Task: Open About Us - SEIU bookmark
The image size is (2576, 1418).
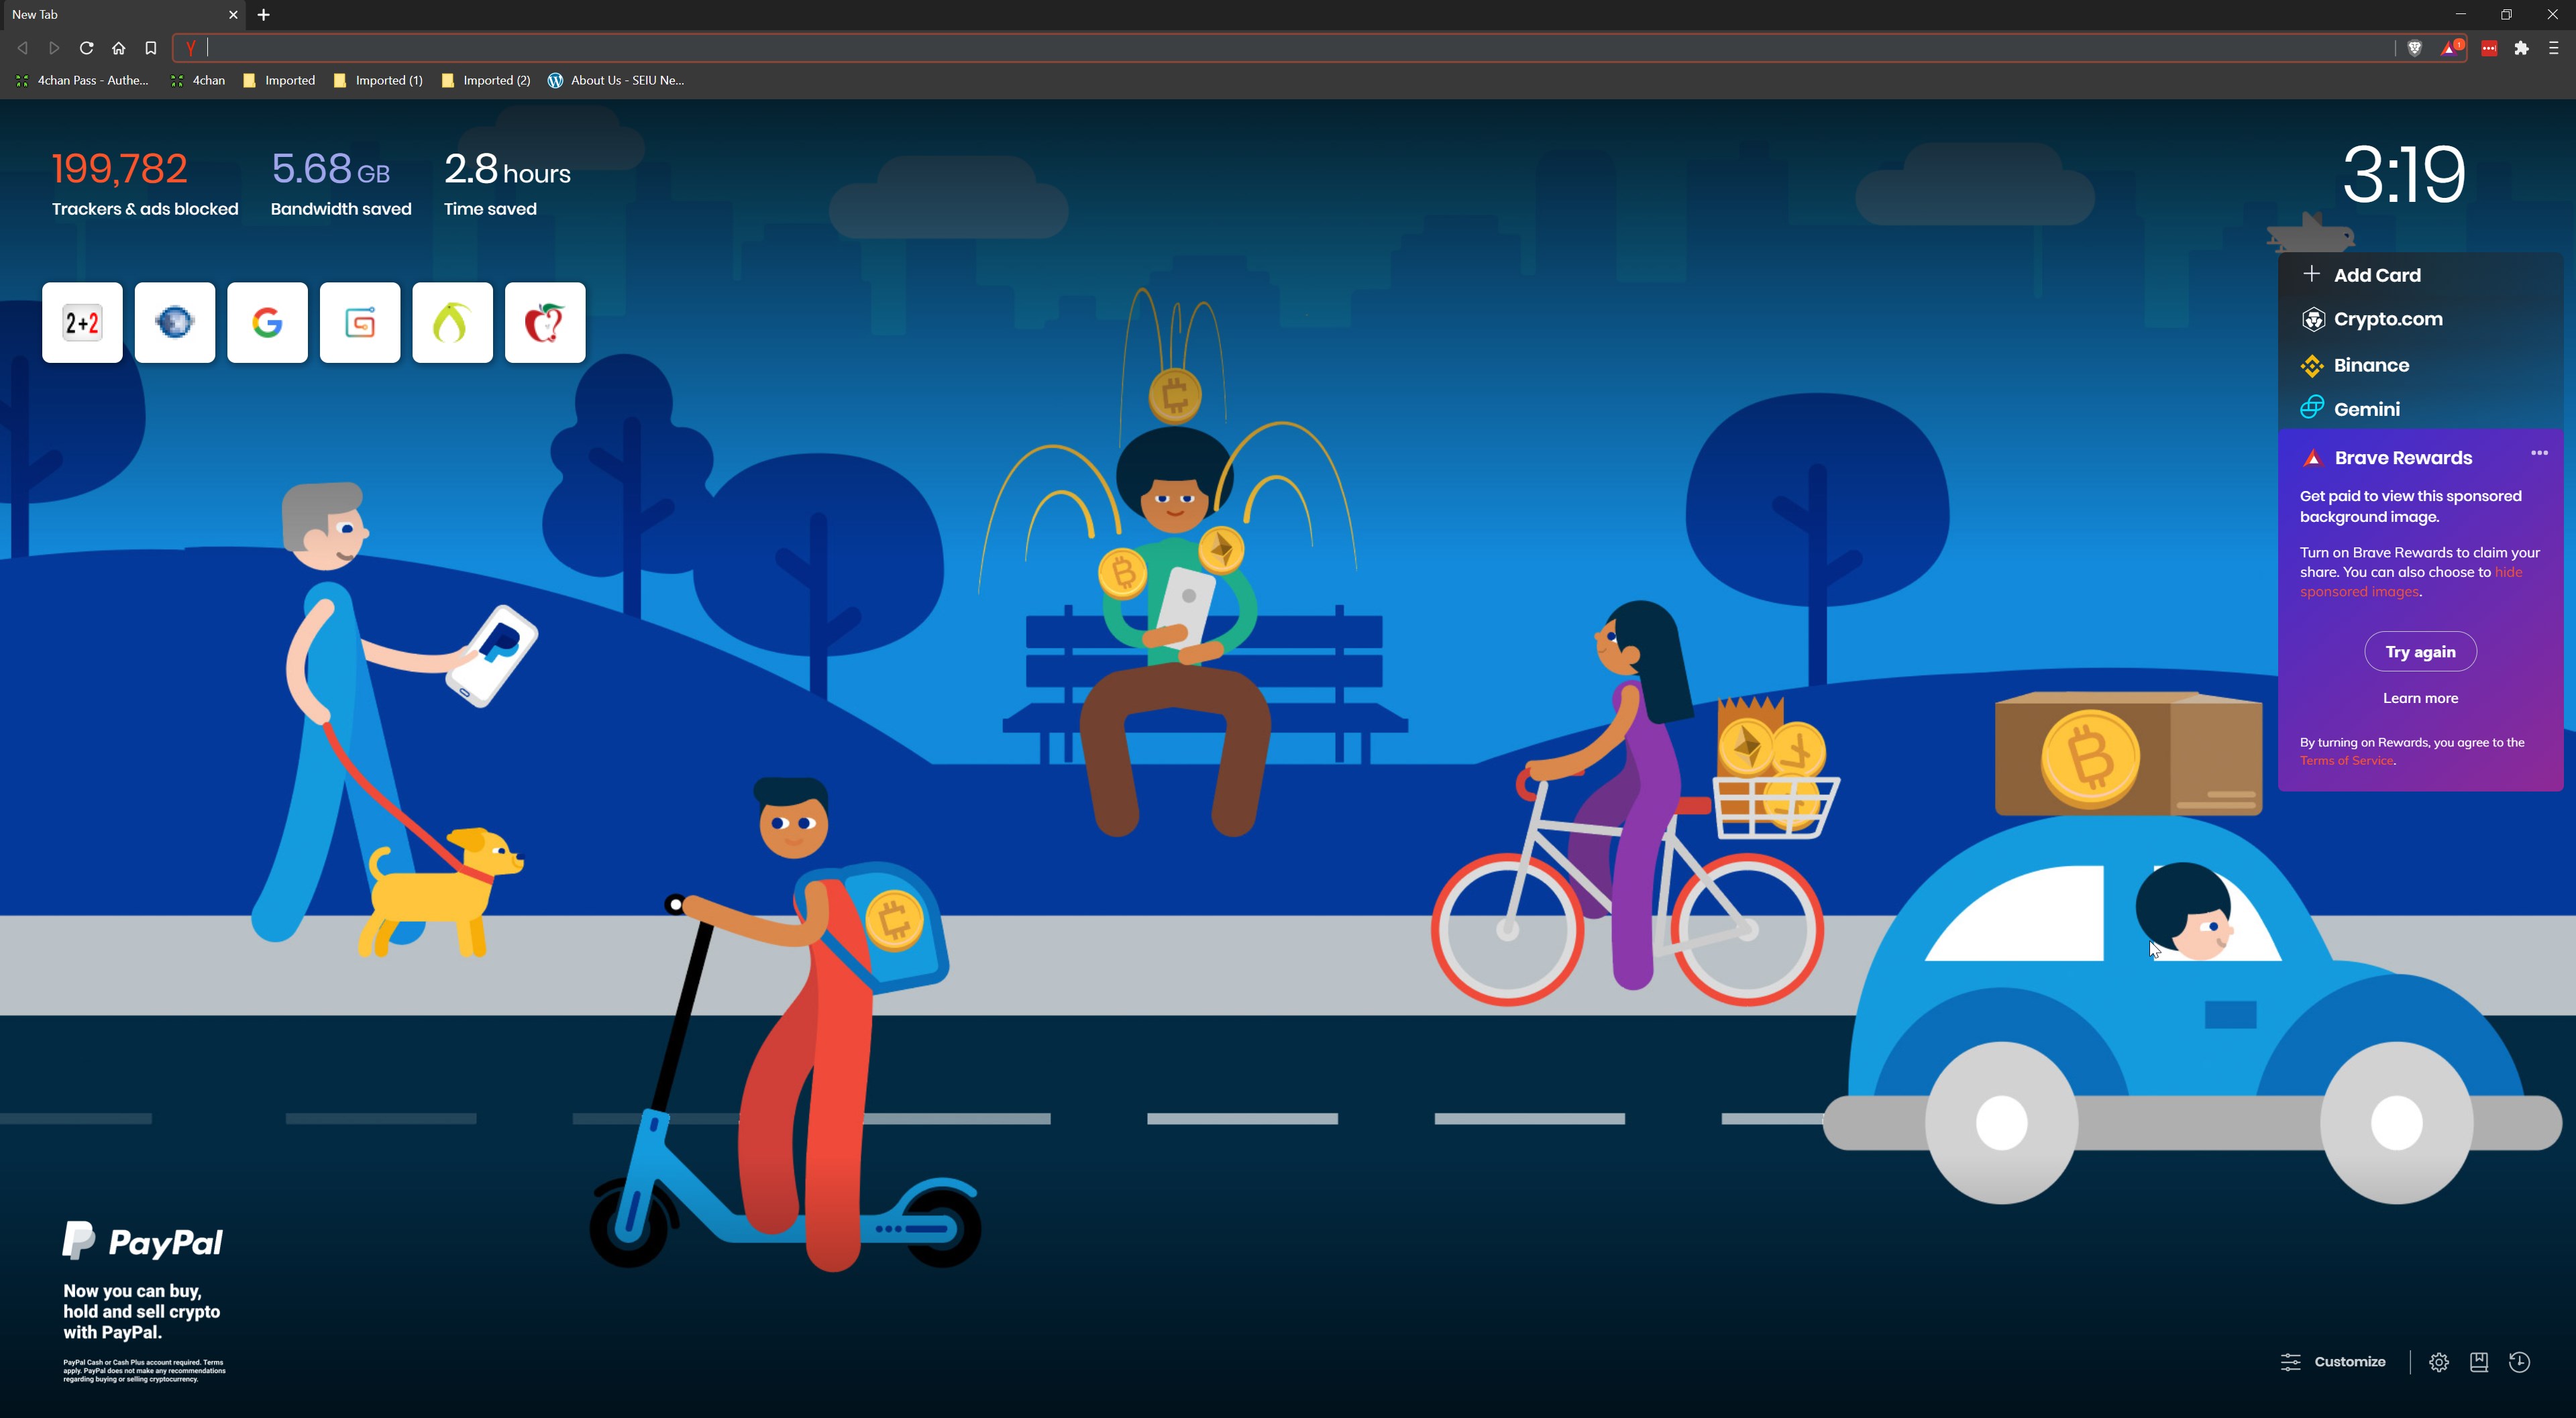Action: pos(616,80)
